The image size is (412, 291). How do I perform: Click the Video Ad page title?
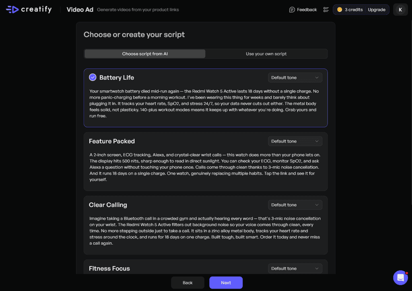tap(80, 10)
